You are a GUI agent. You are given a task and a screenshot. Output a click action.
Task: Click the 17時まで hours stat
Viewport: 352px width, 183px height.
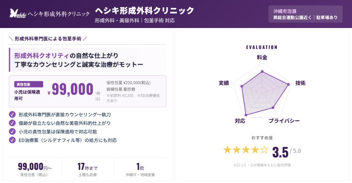(x=88, y=167)
